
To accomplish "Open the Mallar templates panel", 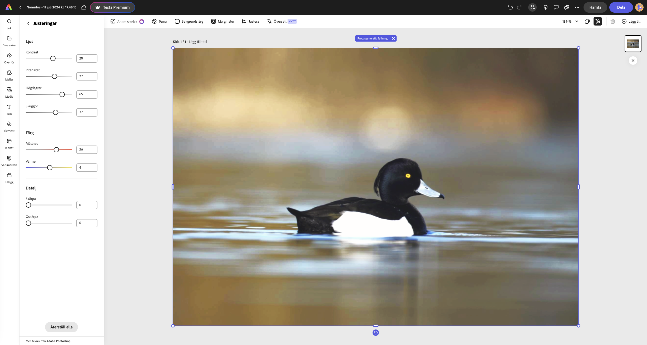I will 9,75.
